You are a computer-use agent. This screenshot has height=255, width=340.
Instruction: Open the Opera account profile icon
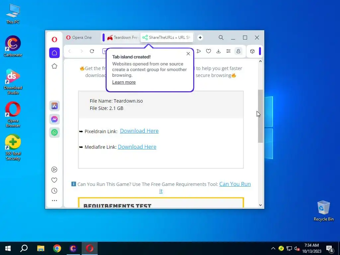238,51
